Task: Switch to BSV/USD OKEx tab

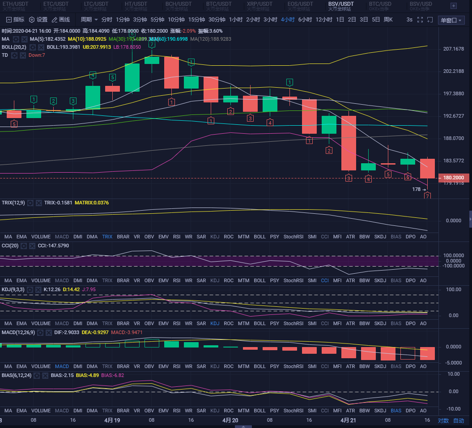Action: 421,6
